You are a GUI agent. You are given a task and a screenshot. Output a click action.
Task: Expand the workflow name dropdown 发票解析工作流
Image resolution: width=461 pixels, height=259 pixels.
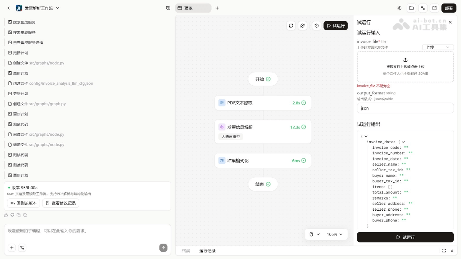pos(57,8)
